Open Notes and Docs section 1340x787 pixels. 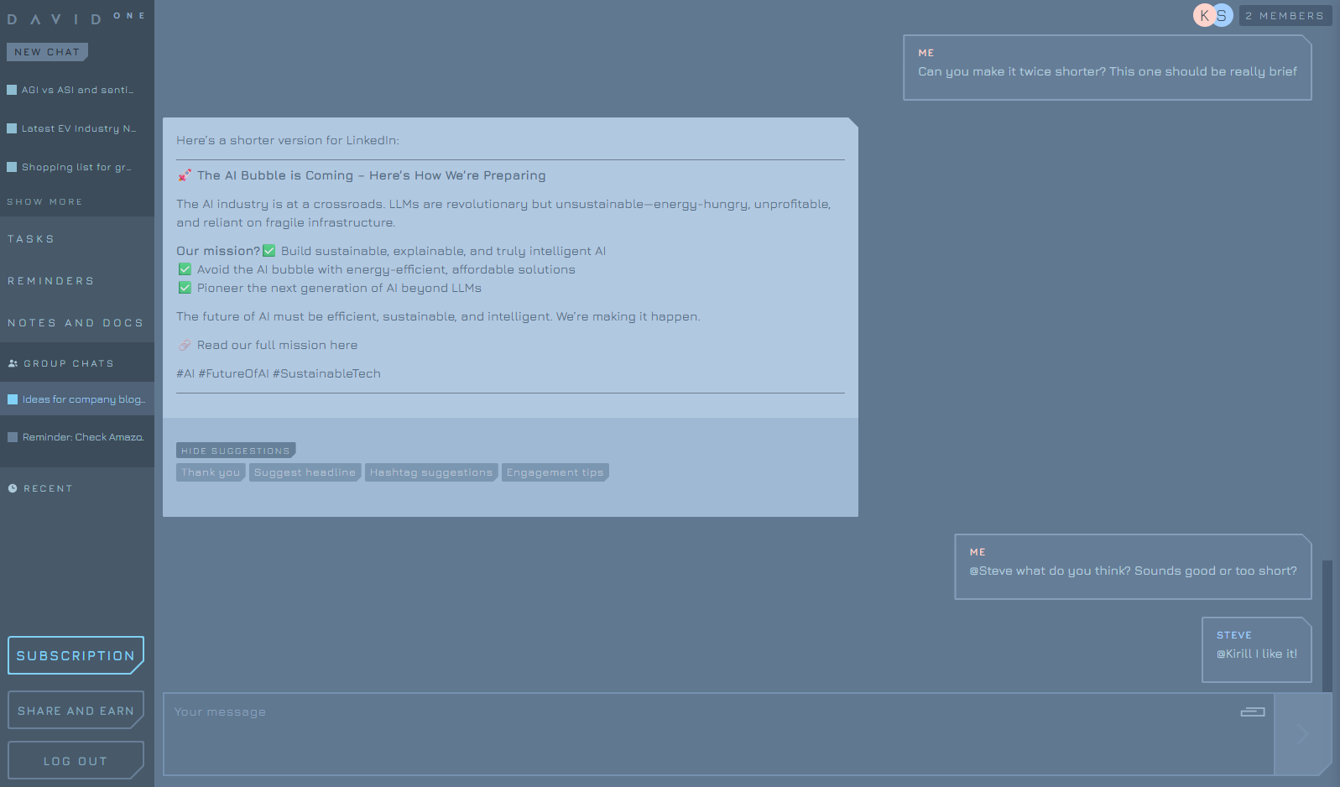point(77,323)
